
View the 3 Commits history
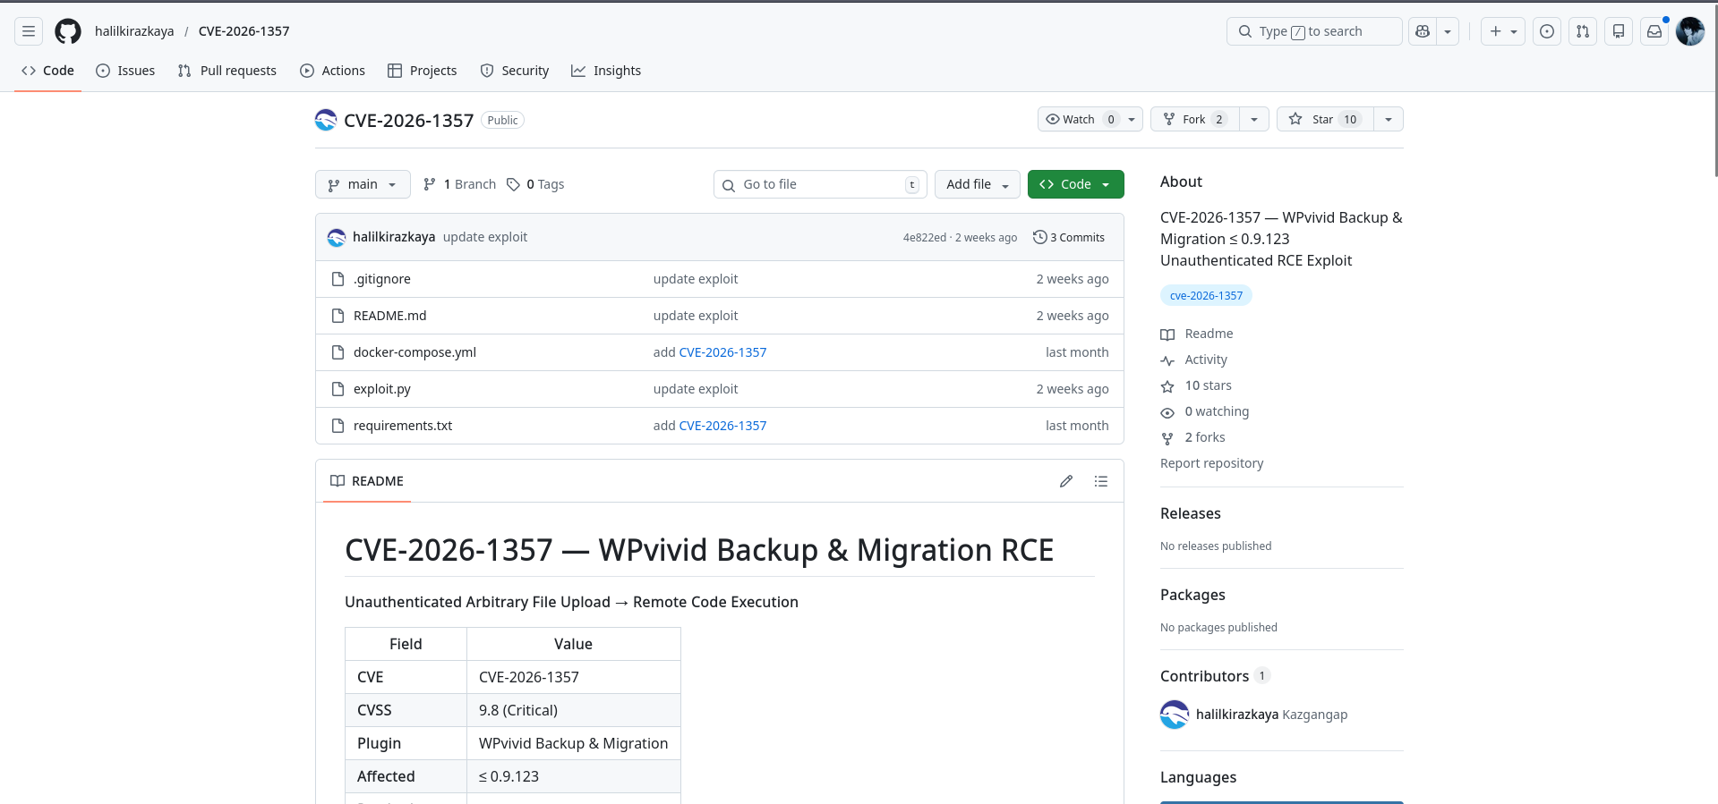1069,237
